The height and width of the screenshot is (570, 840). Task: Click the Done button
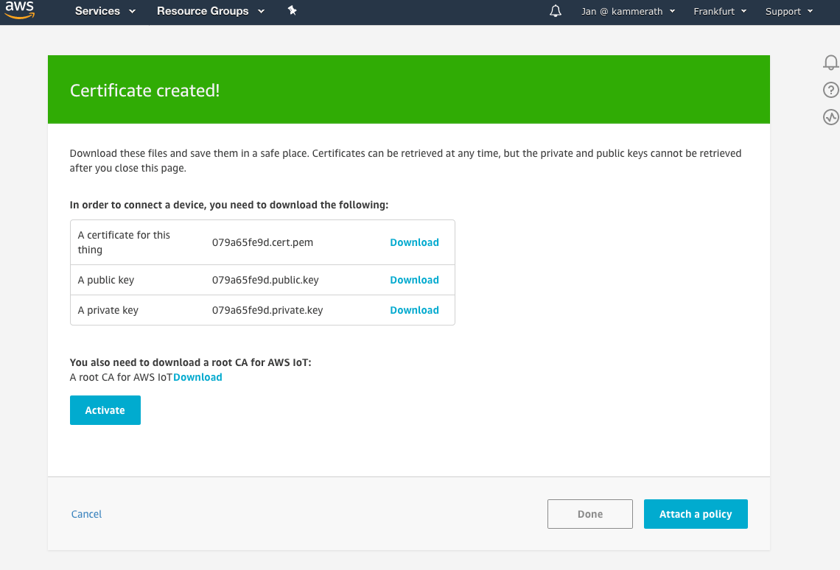pos(589,514)
